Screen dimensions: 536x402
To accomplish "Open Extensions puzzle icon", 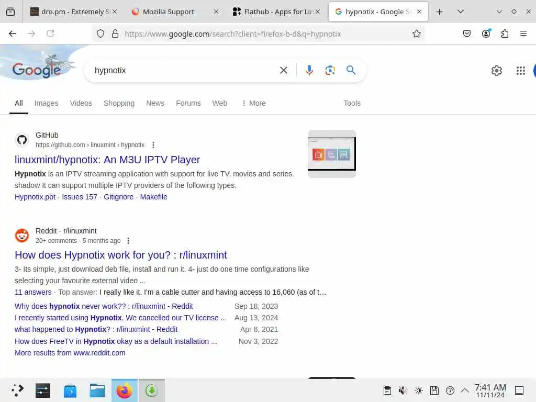I will pos(505,33).
